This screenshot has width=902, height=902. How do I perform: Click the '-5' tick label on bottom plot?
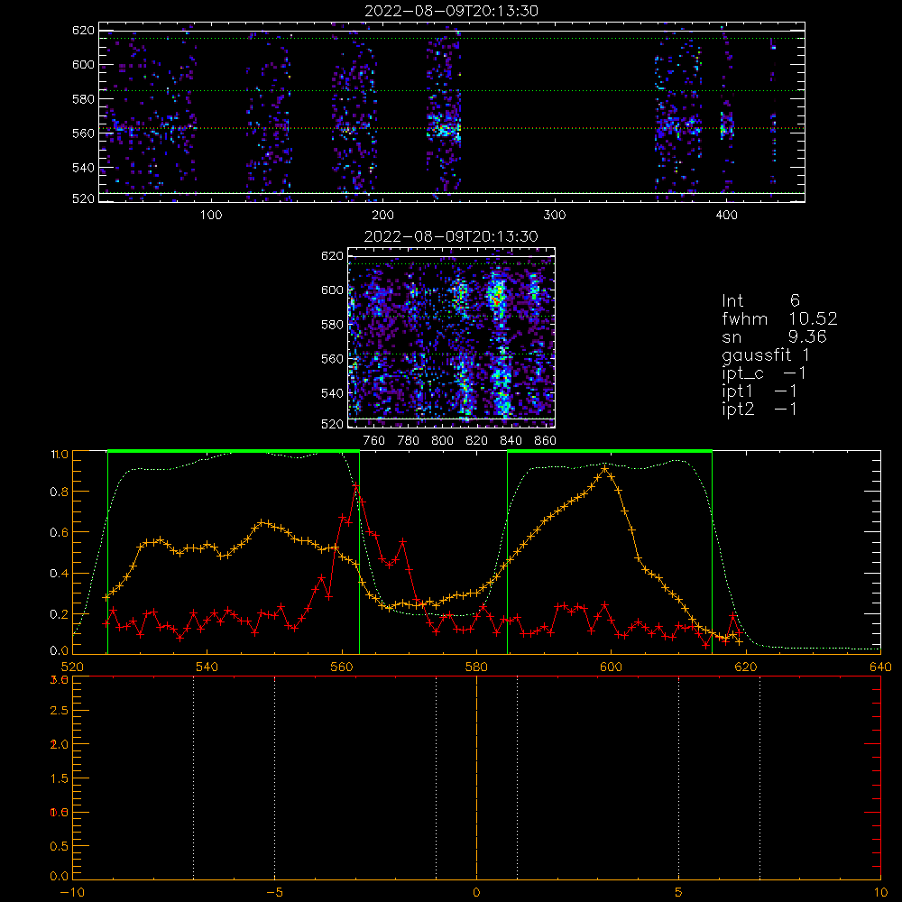pyautogui.click(x=274, y=893)
